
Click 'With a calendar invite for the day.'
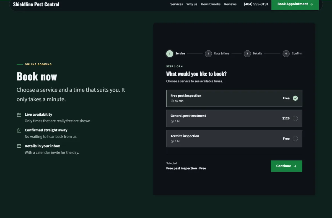point(52,152)
